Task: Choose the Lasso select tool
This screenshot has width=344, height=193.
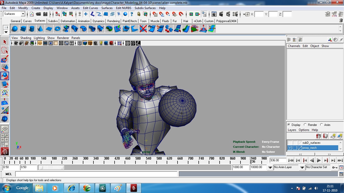Action: pos(5,50)
